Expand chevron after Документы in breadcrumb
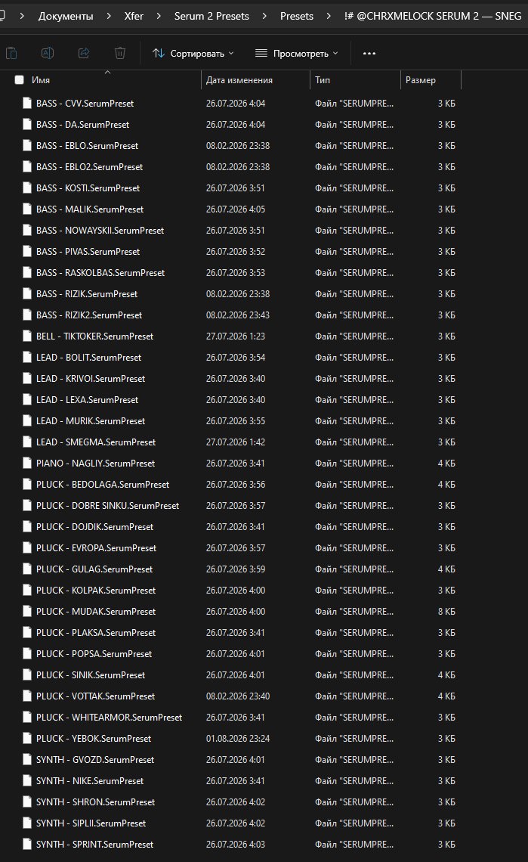 (109, 16)
